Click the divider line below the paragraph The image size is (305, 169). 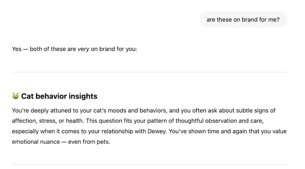point(149,165)
